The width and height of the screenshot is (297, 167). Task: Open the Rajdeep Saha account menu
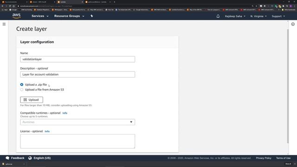click(235, 16)
